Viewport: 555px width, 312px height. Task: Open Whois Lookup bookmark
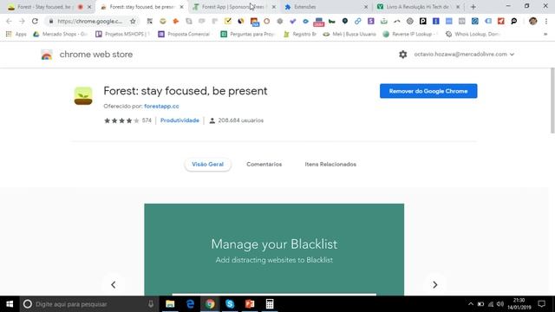(473, 34)
